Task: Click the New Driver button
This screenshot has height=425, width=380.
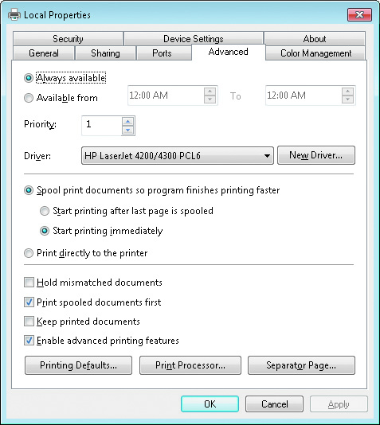Action: (x=316, y=155)
